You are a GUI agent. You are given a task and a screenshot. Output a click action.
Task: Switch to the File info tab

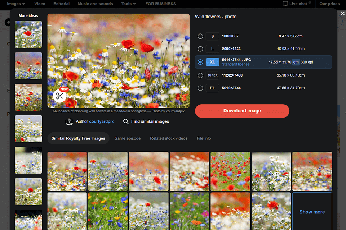point(204,138)
